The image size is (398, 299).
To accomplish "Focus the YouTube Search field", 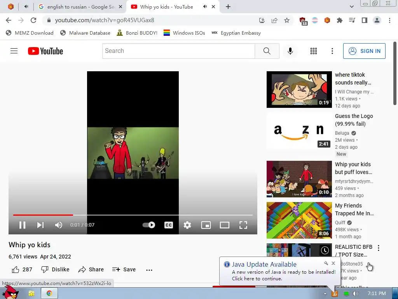I will pos(178,51).
